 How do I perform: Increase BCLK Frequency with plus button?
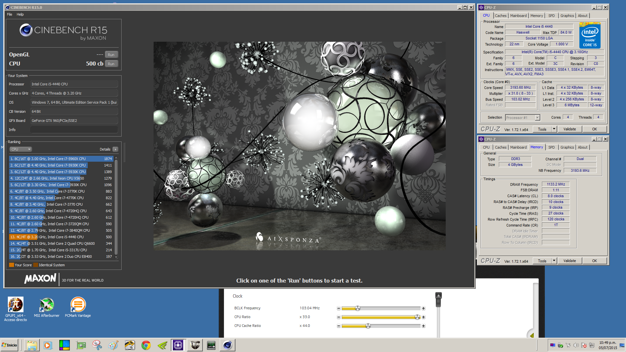click(424, 308)
